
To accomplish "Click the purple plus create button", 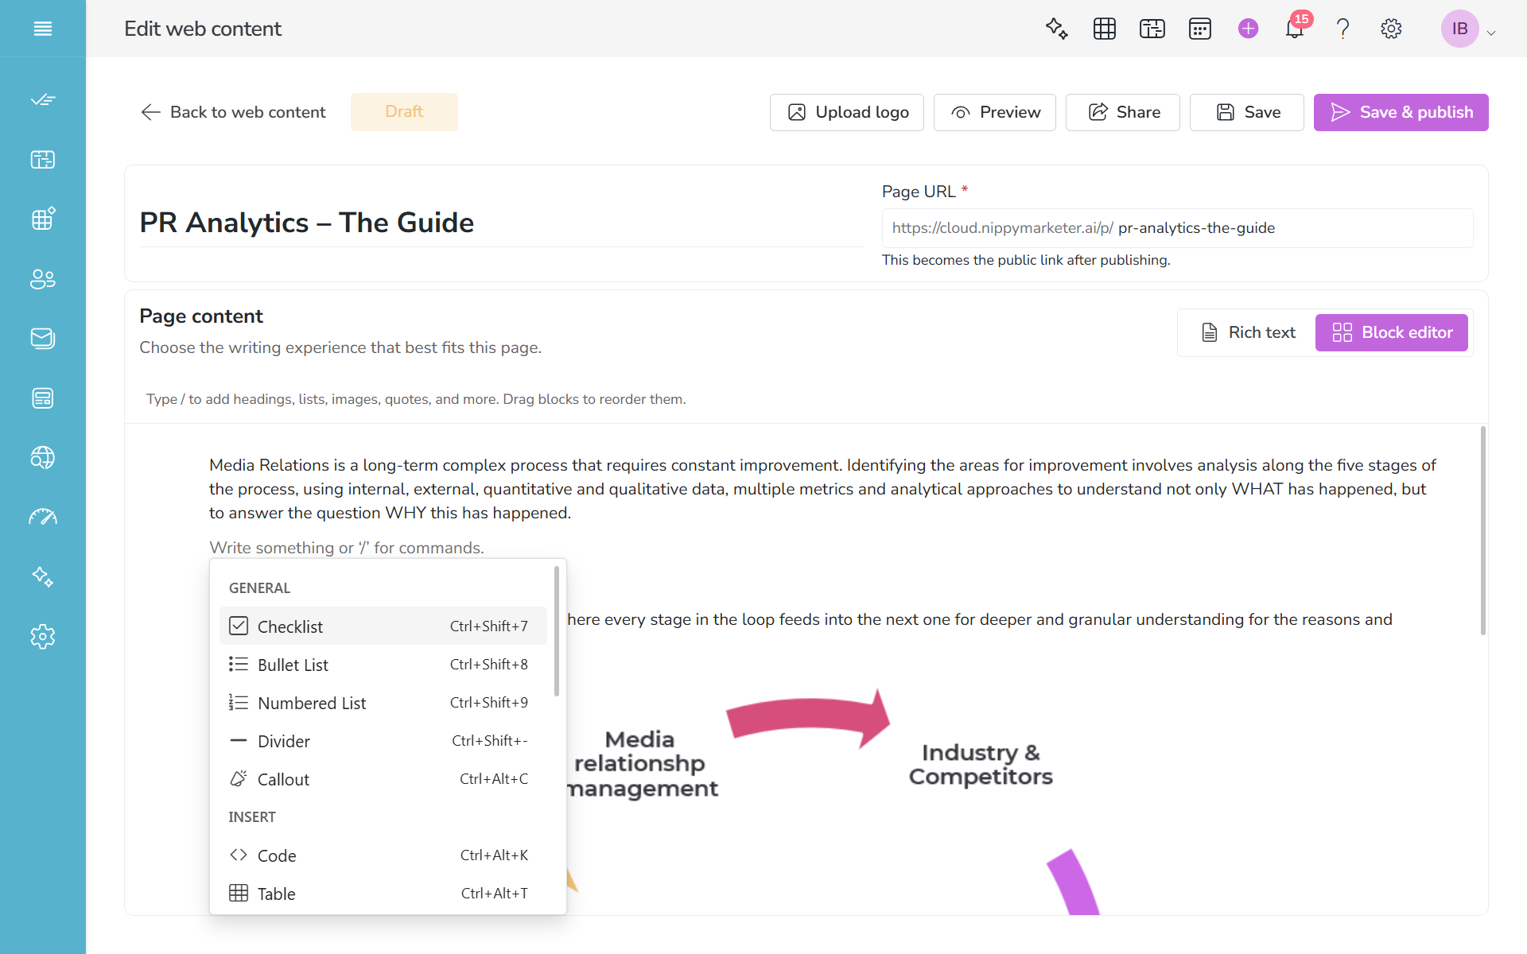I will point(1249,29).
